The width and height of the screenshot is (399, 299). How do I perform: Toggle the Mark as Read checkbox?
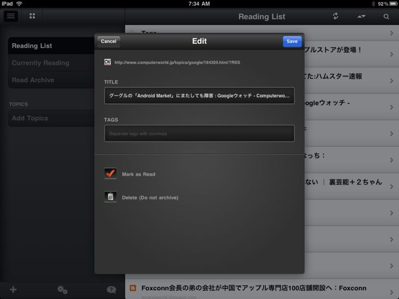click(x=110, y=174)
